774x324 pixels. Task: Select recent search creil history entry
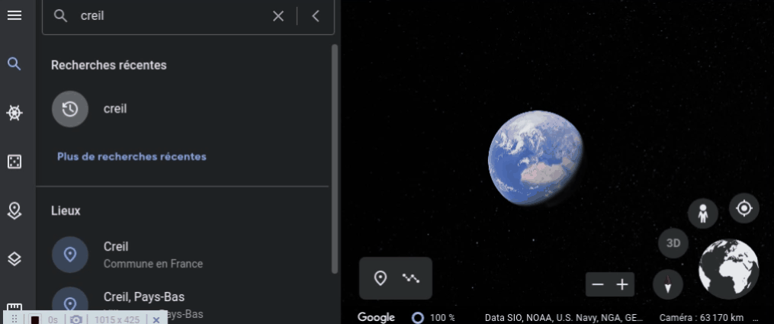(x=183, y=109)
